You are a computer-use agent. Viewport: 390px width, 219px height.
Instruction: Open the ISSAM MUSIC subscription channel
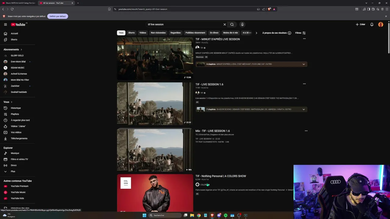(x=17, y=68)
